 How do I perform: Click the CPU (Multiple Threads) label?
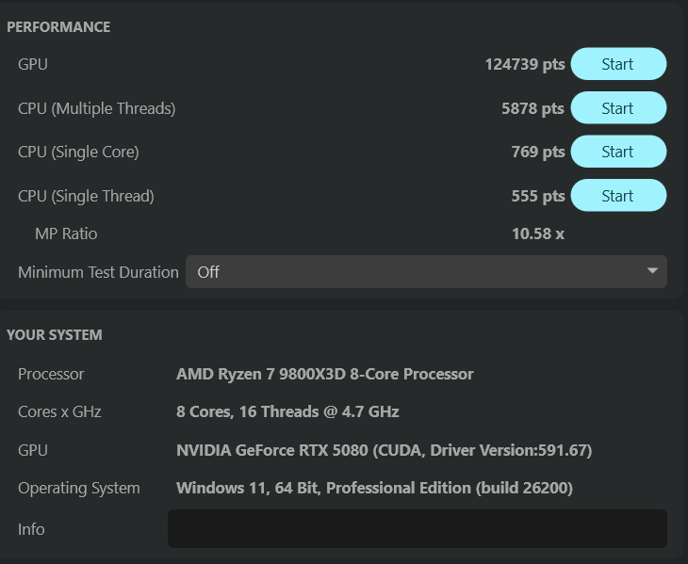coord(96,108)
